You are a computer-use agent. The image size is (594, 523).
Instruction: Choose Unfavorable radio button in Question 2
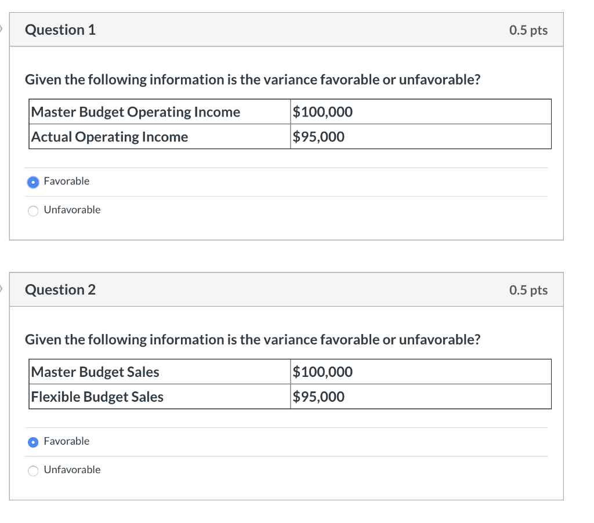tap(34, 470)
